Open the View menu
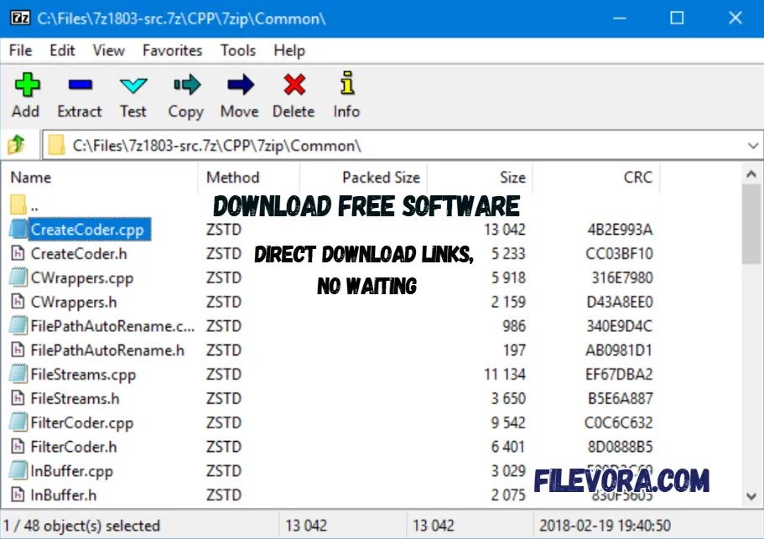The image size is (764, 539). point(109,50)
